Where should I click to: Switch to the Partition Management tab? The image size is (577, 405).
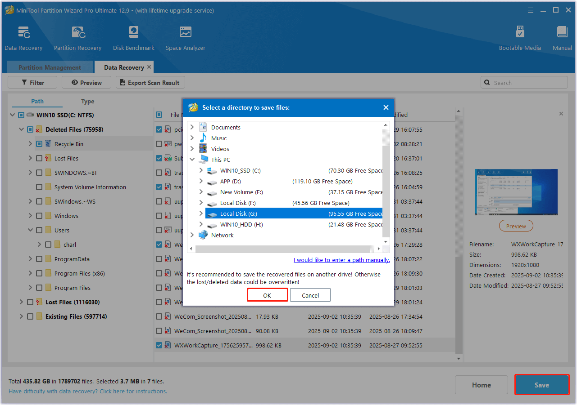(x=50, y=67)
